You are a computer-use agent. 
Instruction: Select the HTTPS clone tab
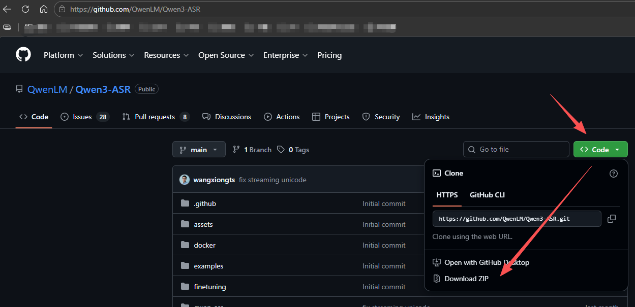(x=447, y=195)
